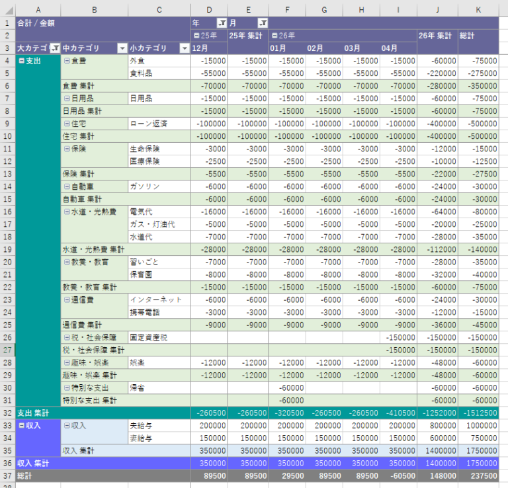The width and height of the screenshot is (508, 488).
Task: Select the 01月 month header
Action: (x=287, y=48)
